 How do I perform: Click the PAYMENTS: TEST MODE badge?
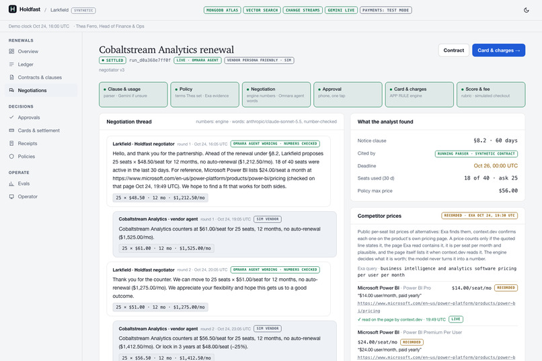[x=386, y=10]
